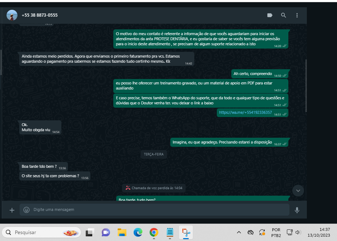337x241 pixels.
Task: Open the attach plus icon
Action: tap(12, 210)
